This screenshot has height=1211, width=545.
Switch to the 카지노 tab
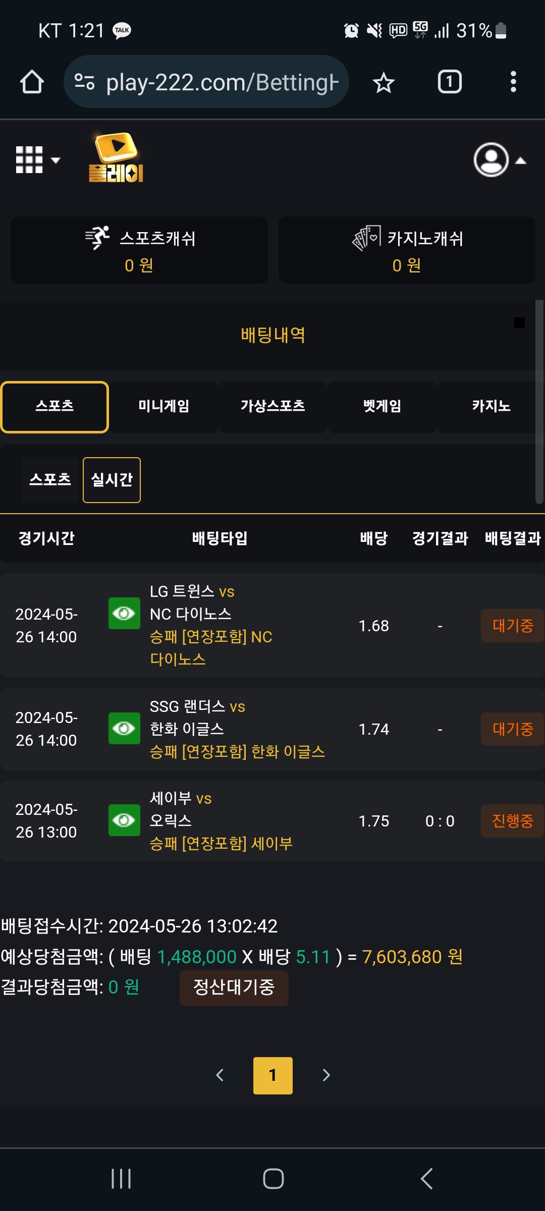tap(490, 407)
